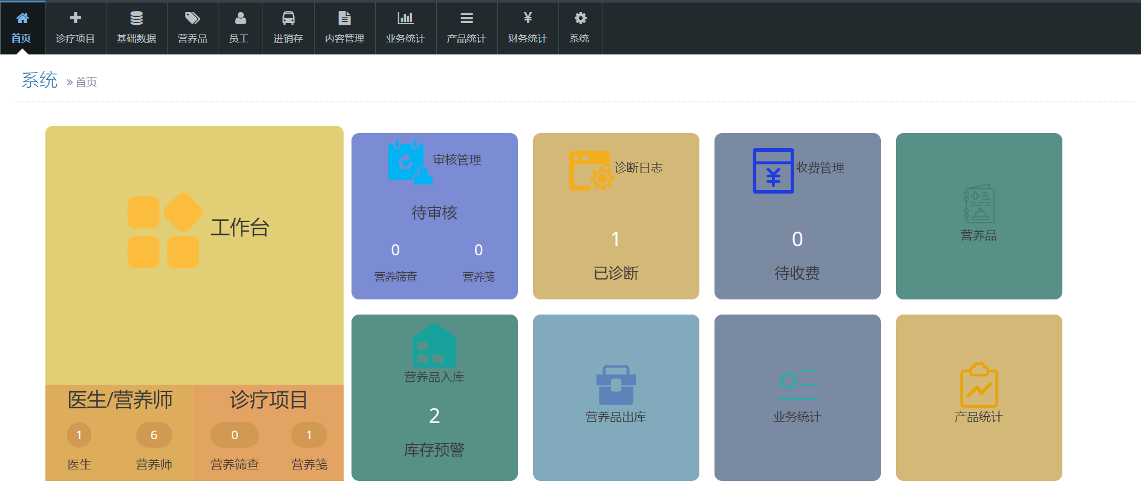Click the 营养品入库 warehouse icon
This screenshot has width=1141, height=493.
[434, 345]
